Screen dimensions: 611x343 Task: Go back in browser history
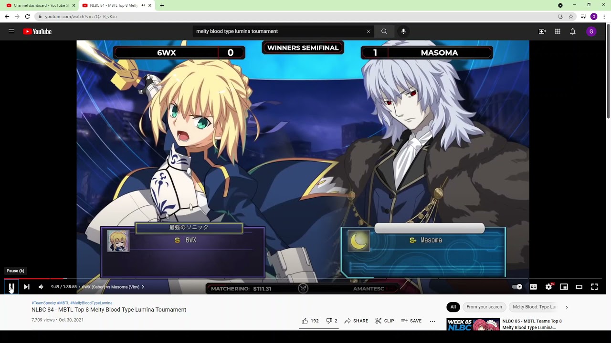point(7,16)
